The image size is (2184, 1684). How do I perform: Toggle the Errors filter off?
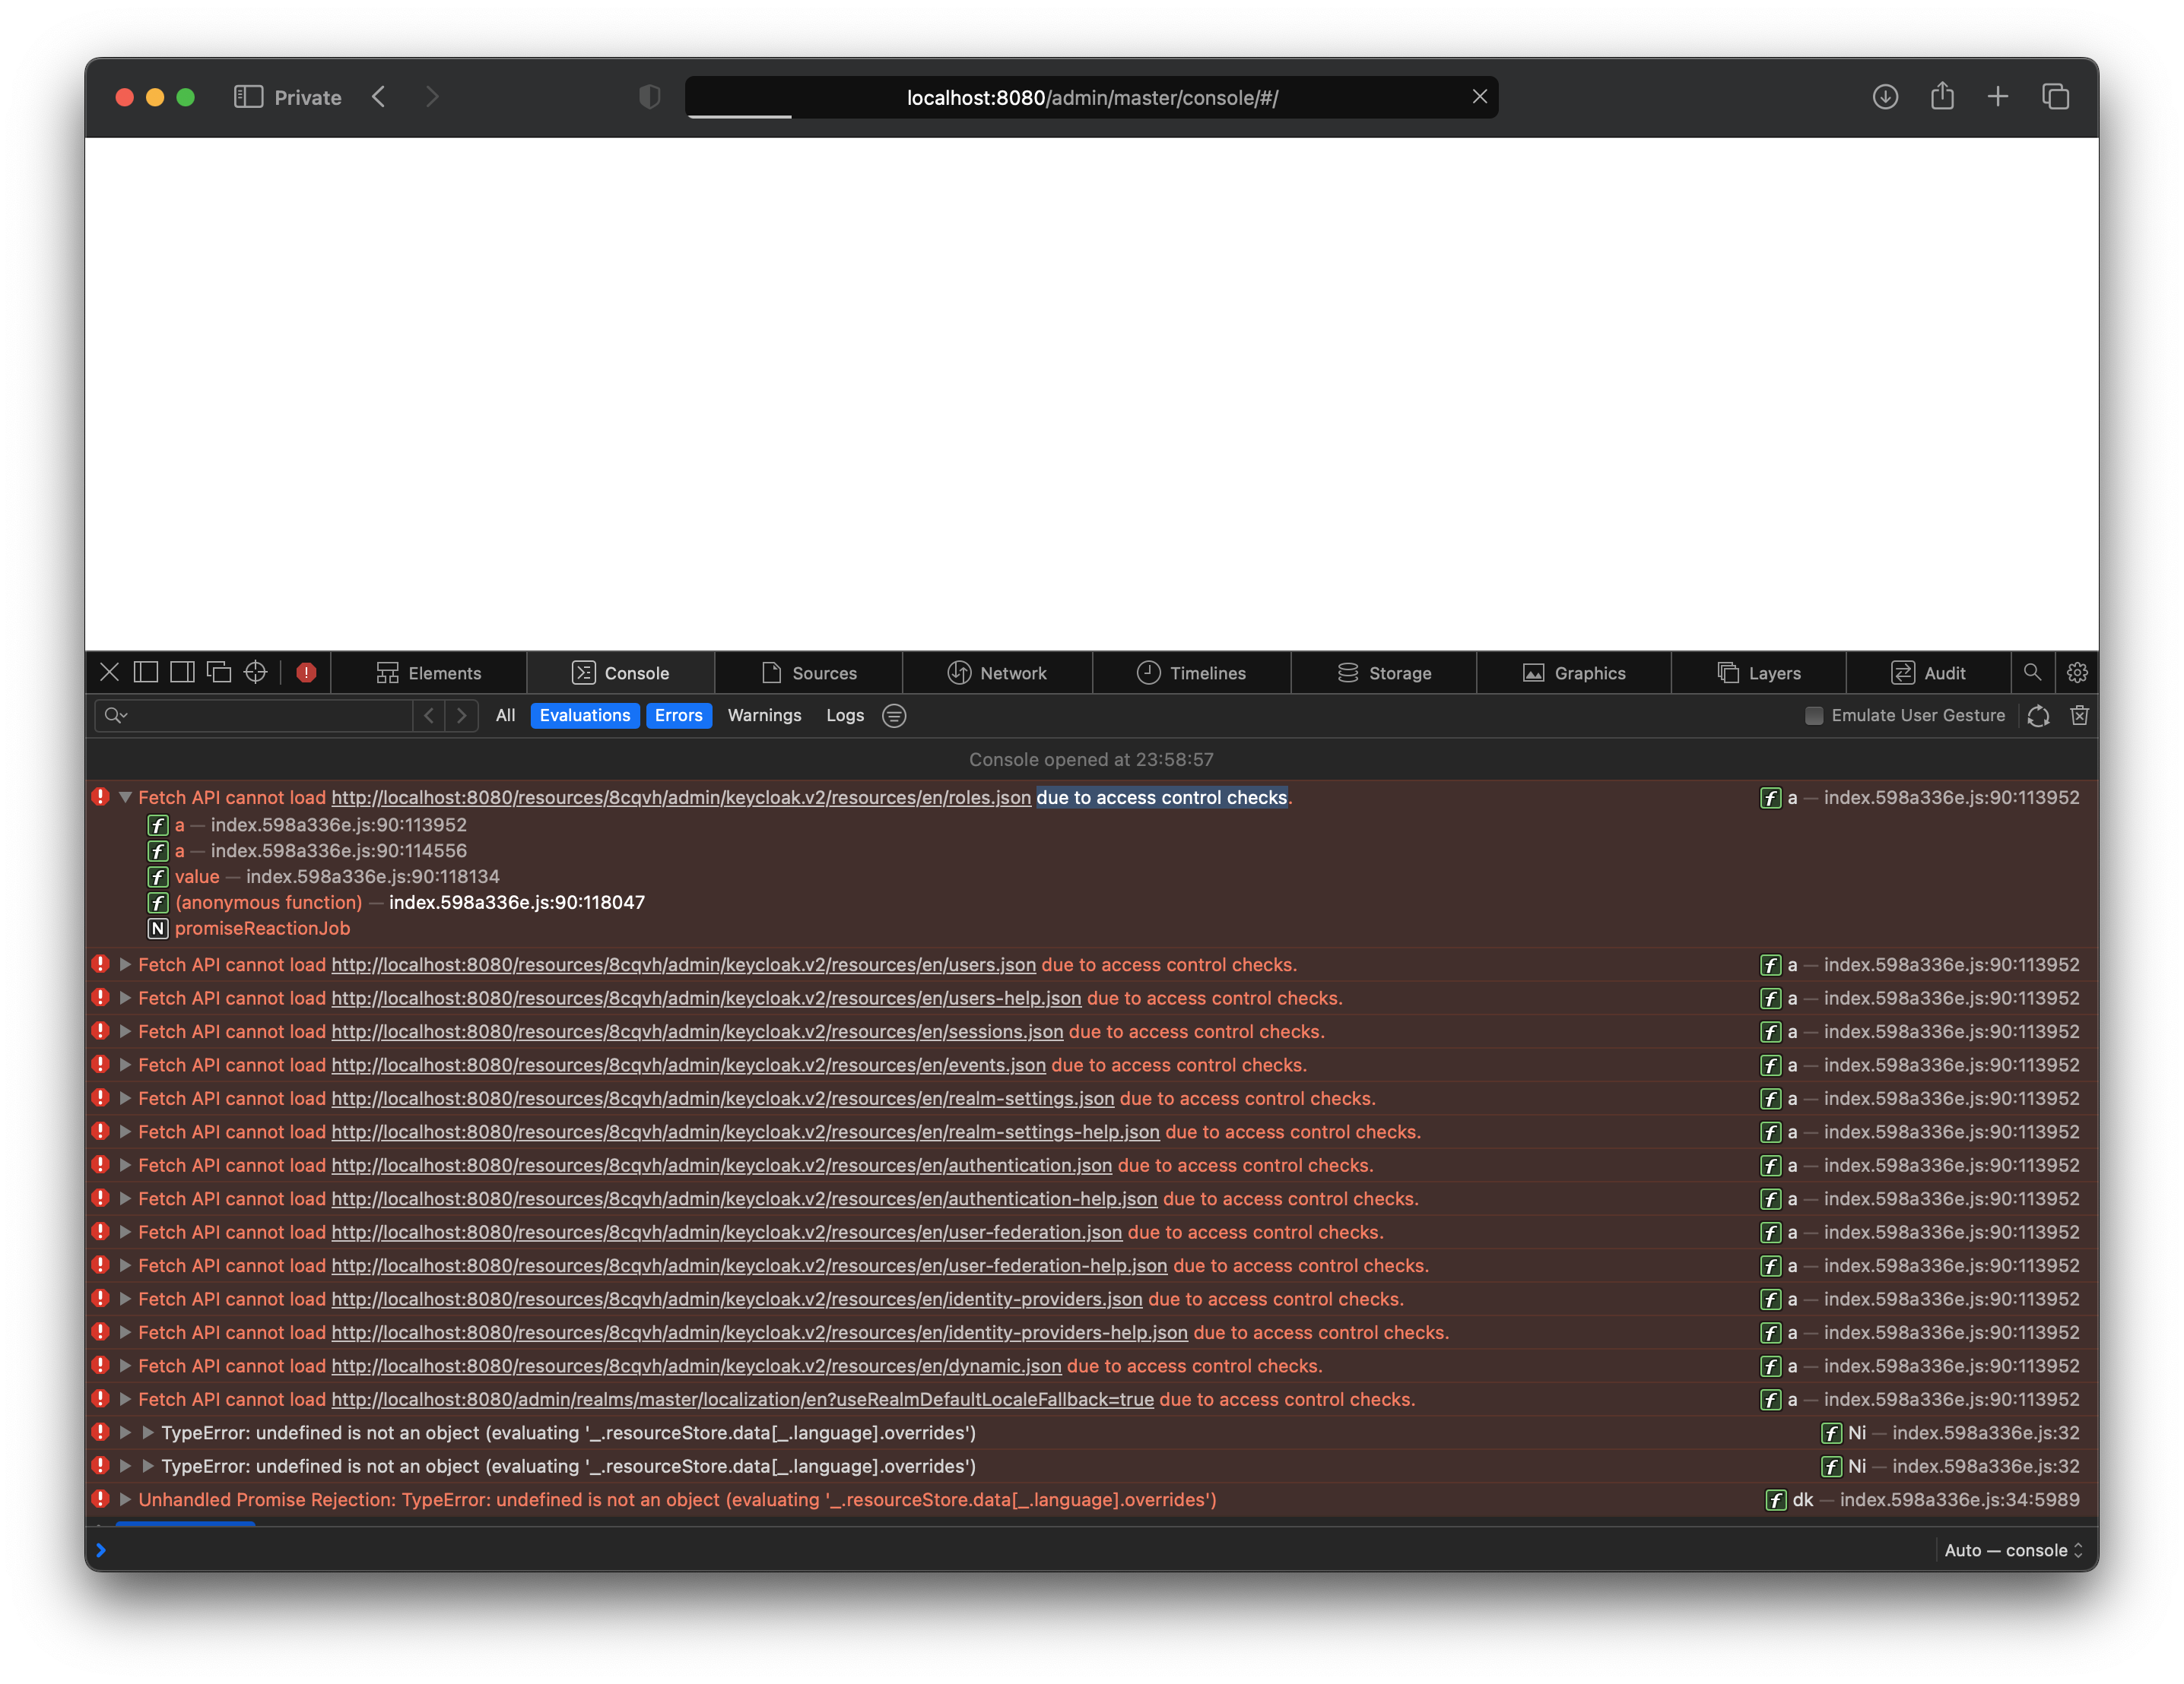678,716
